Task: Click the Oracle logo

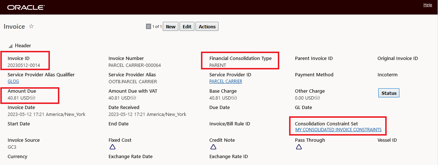Action: click(26, 7)
